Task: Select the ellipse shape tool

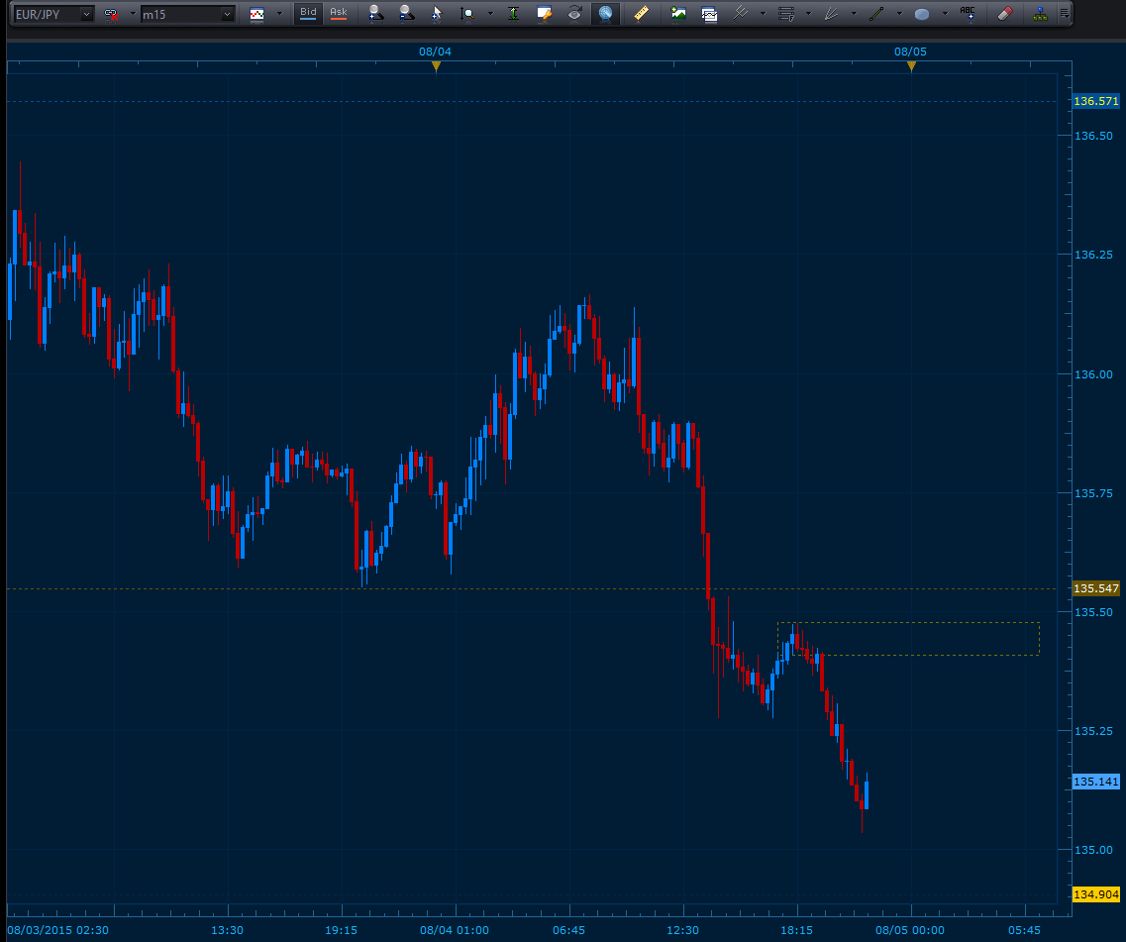Action: [922, 14]
